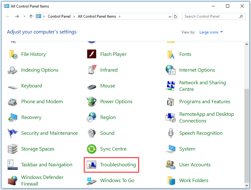This screenshot has height=190, width=251.
Task: Select All Control Panel Items breadcrumb
Action: [x=97, y=16]
